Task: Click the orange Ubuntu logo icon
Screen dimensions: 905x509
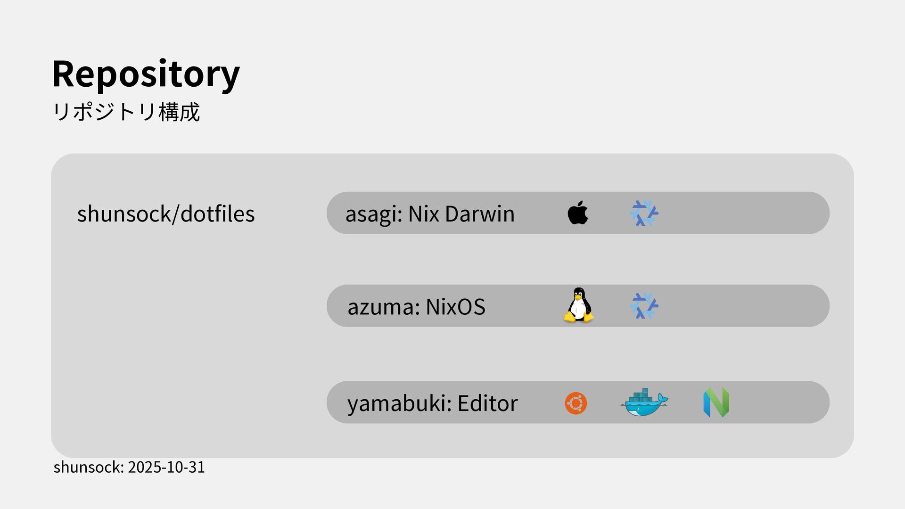Action: [x=576, y=403]
